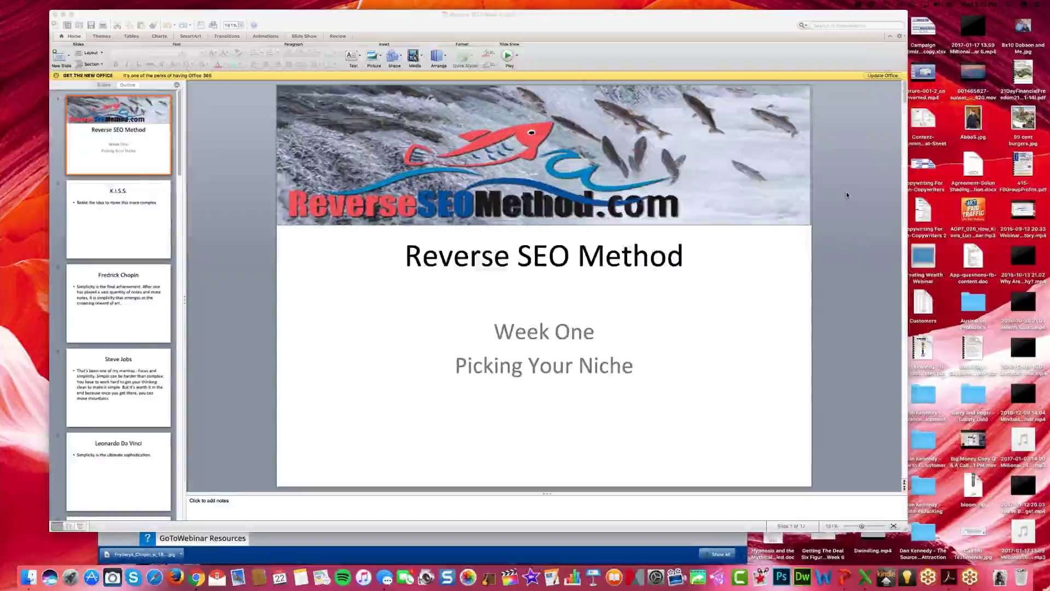Click the Arrange icon
Viewport: 1050px width, 591px height.
[436, 56]
